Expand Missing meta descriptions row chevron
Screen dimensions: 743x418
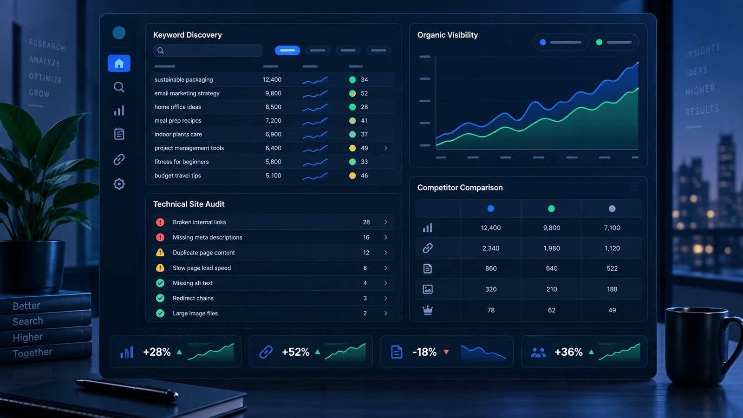pos(386,237)
